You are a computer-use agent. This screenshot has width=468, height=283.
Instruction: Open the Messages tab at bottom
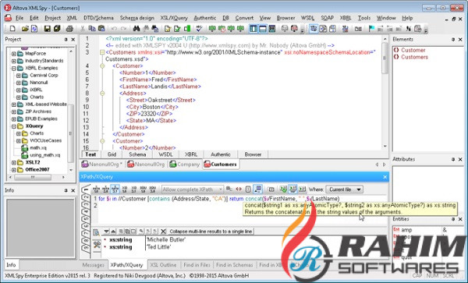(x=93, y=265)
